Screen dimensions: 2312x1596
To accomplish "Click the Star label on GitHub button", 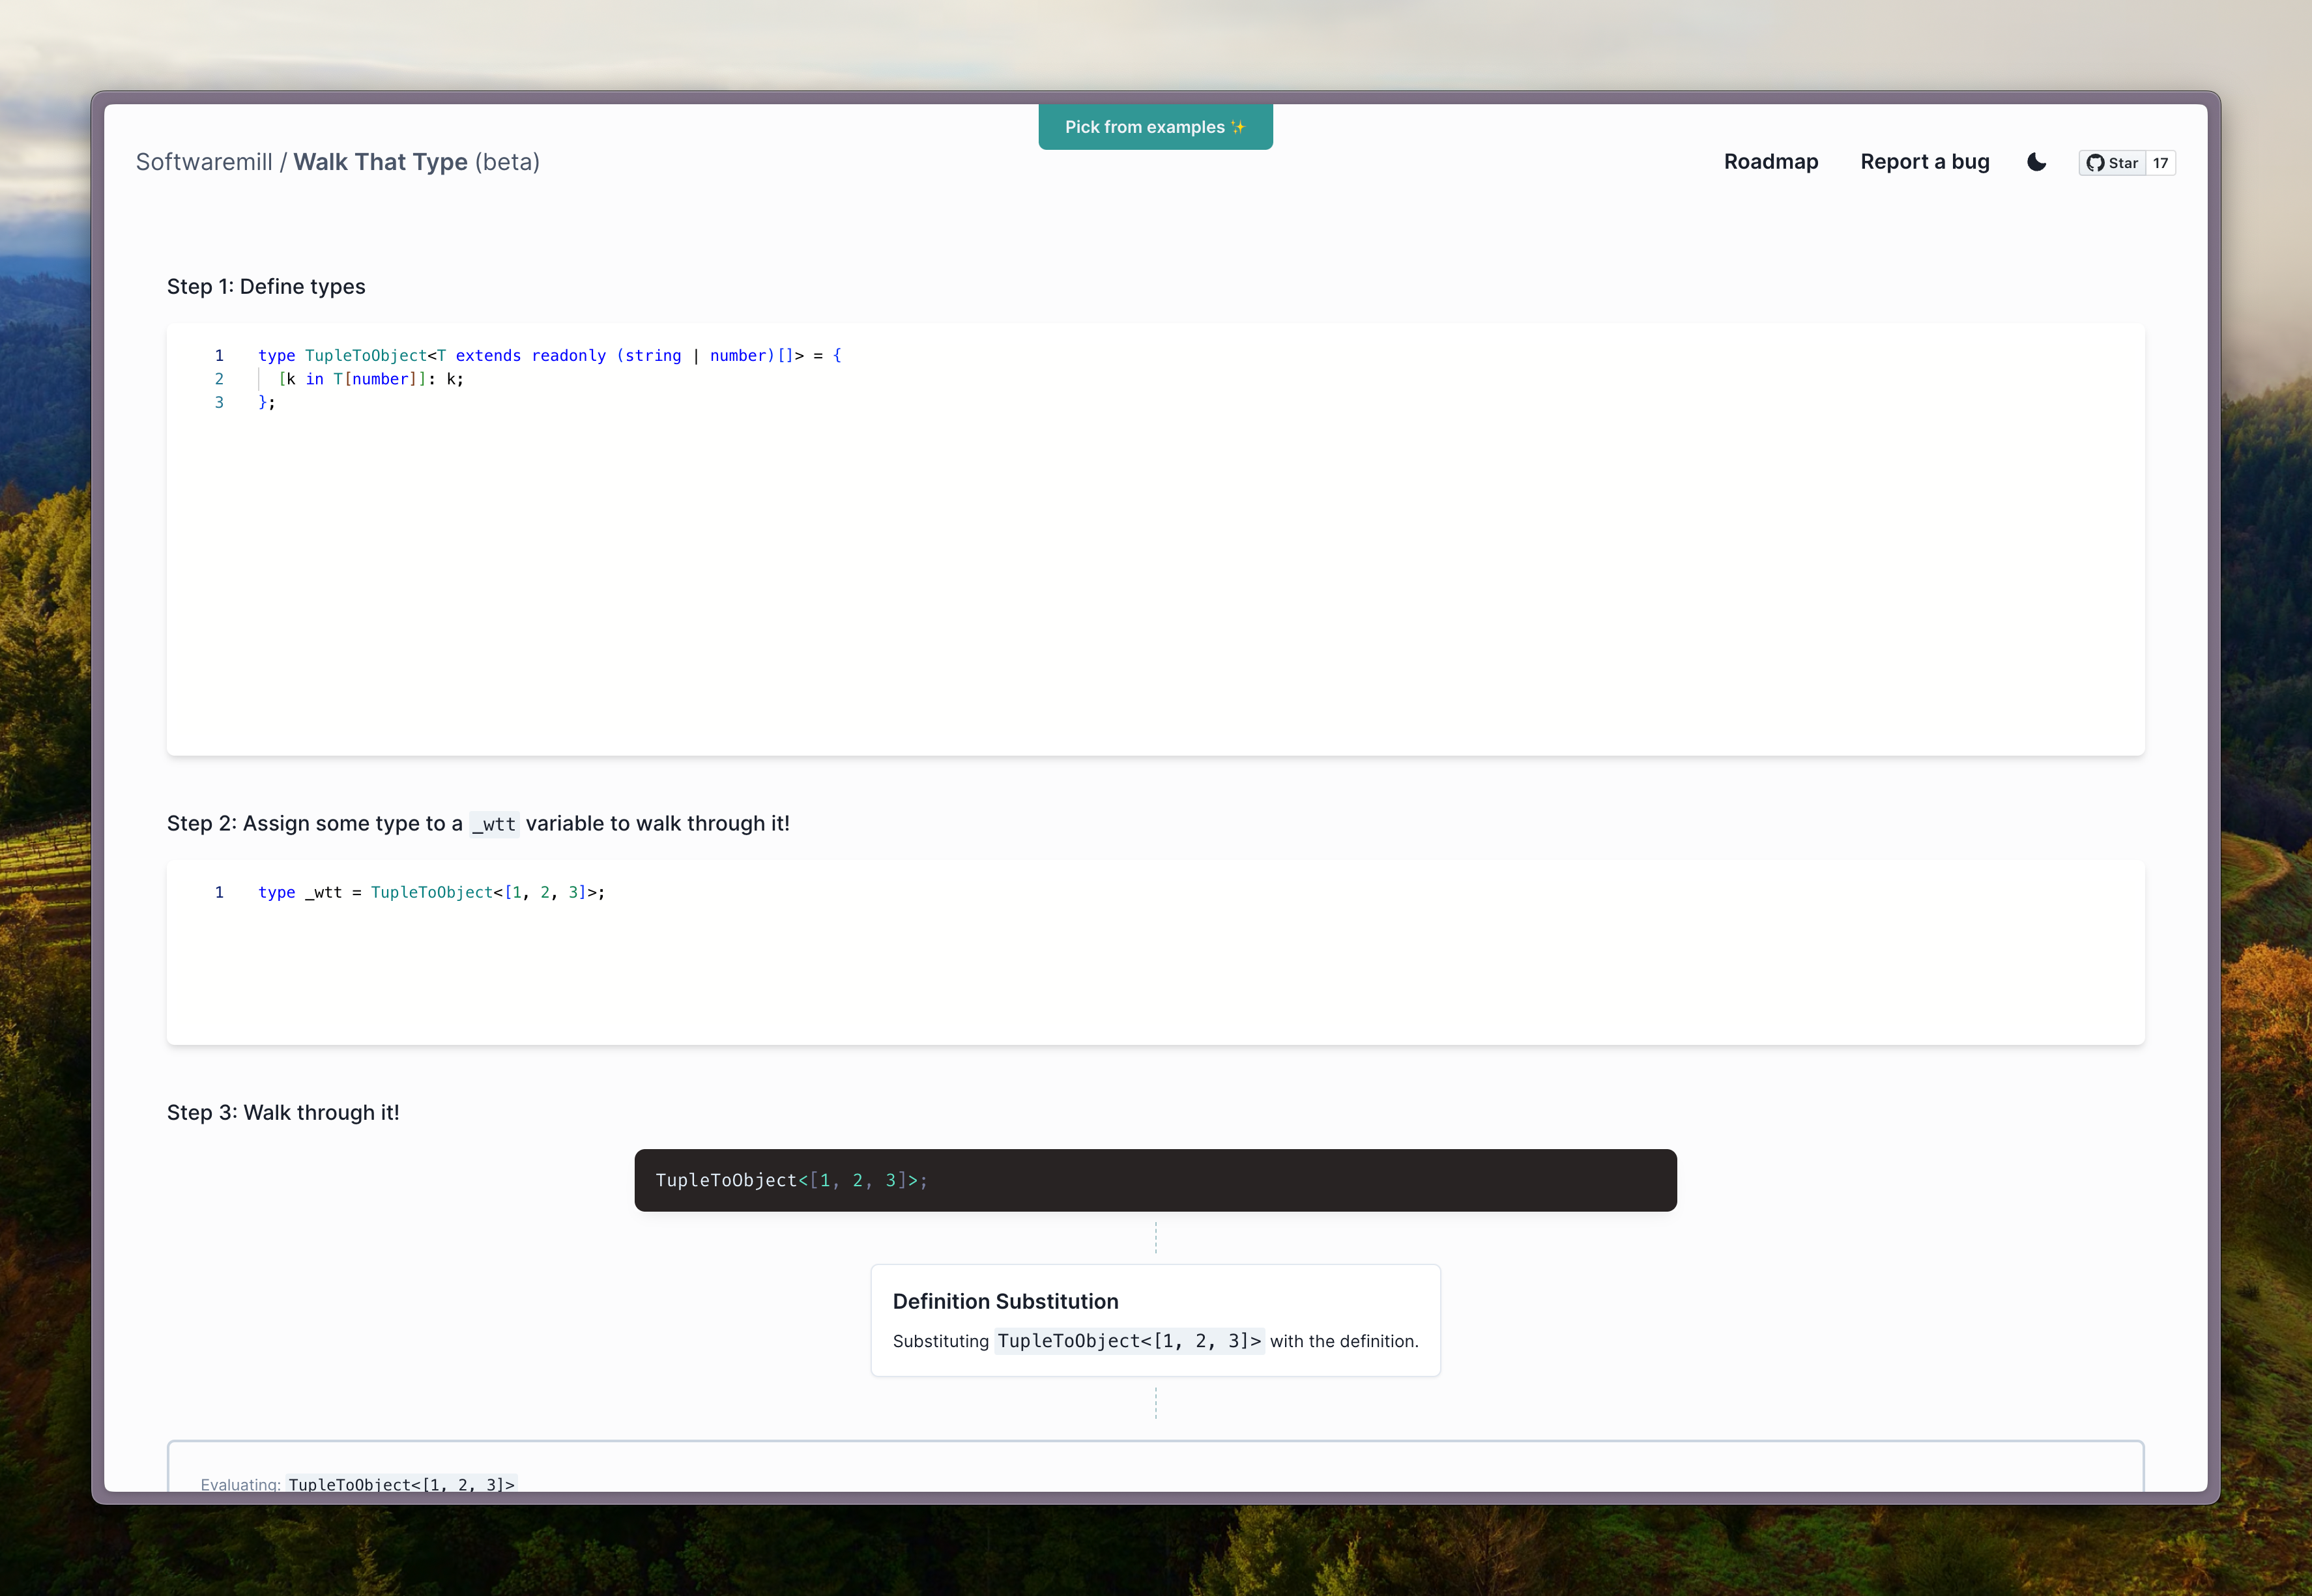I will click(2123, 163).
